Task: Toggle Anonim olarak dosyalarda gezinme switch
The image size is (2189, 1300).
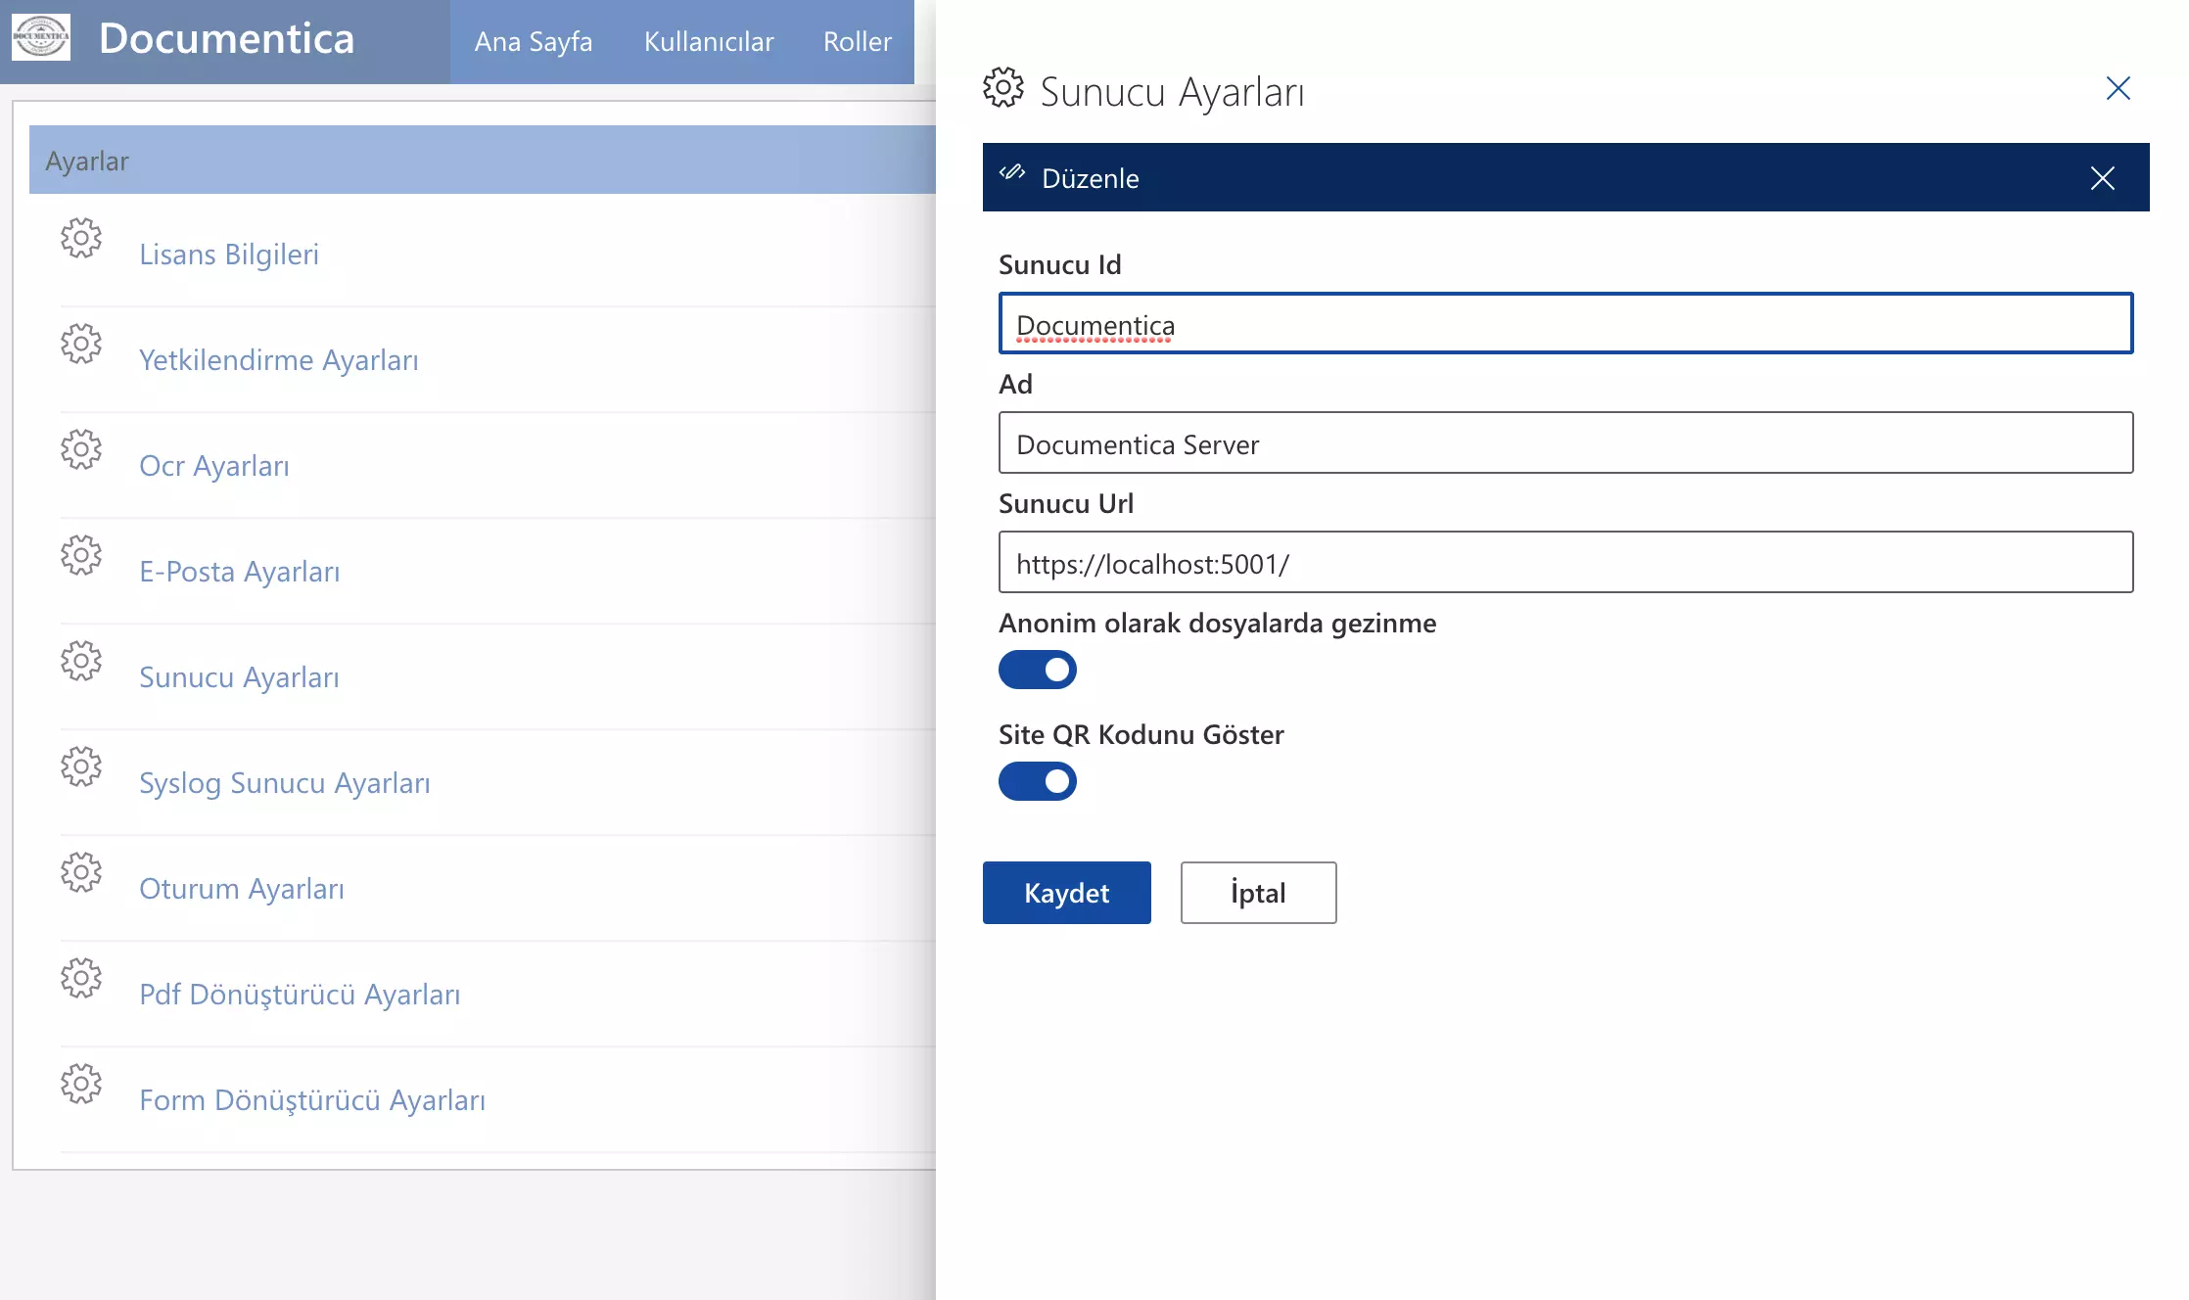Action: tap(1038, 670)
